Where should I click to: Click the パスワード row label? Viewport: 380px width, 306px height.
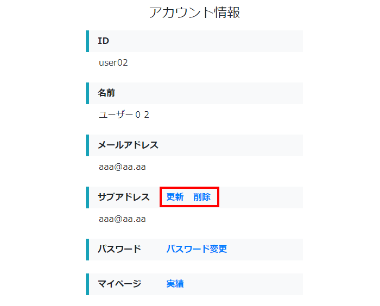(119, 250)
